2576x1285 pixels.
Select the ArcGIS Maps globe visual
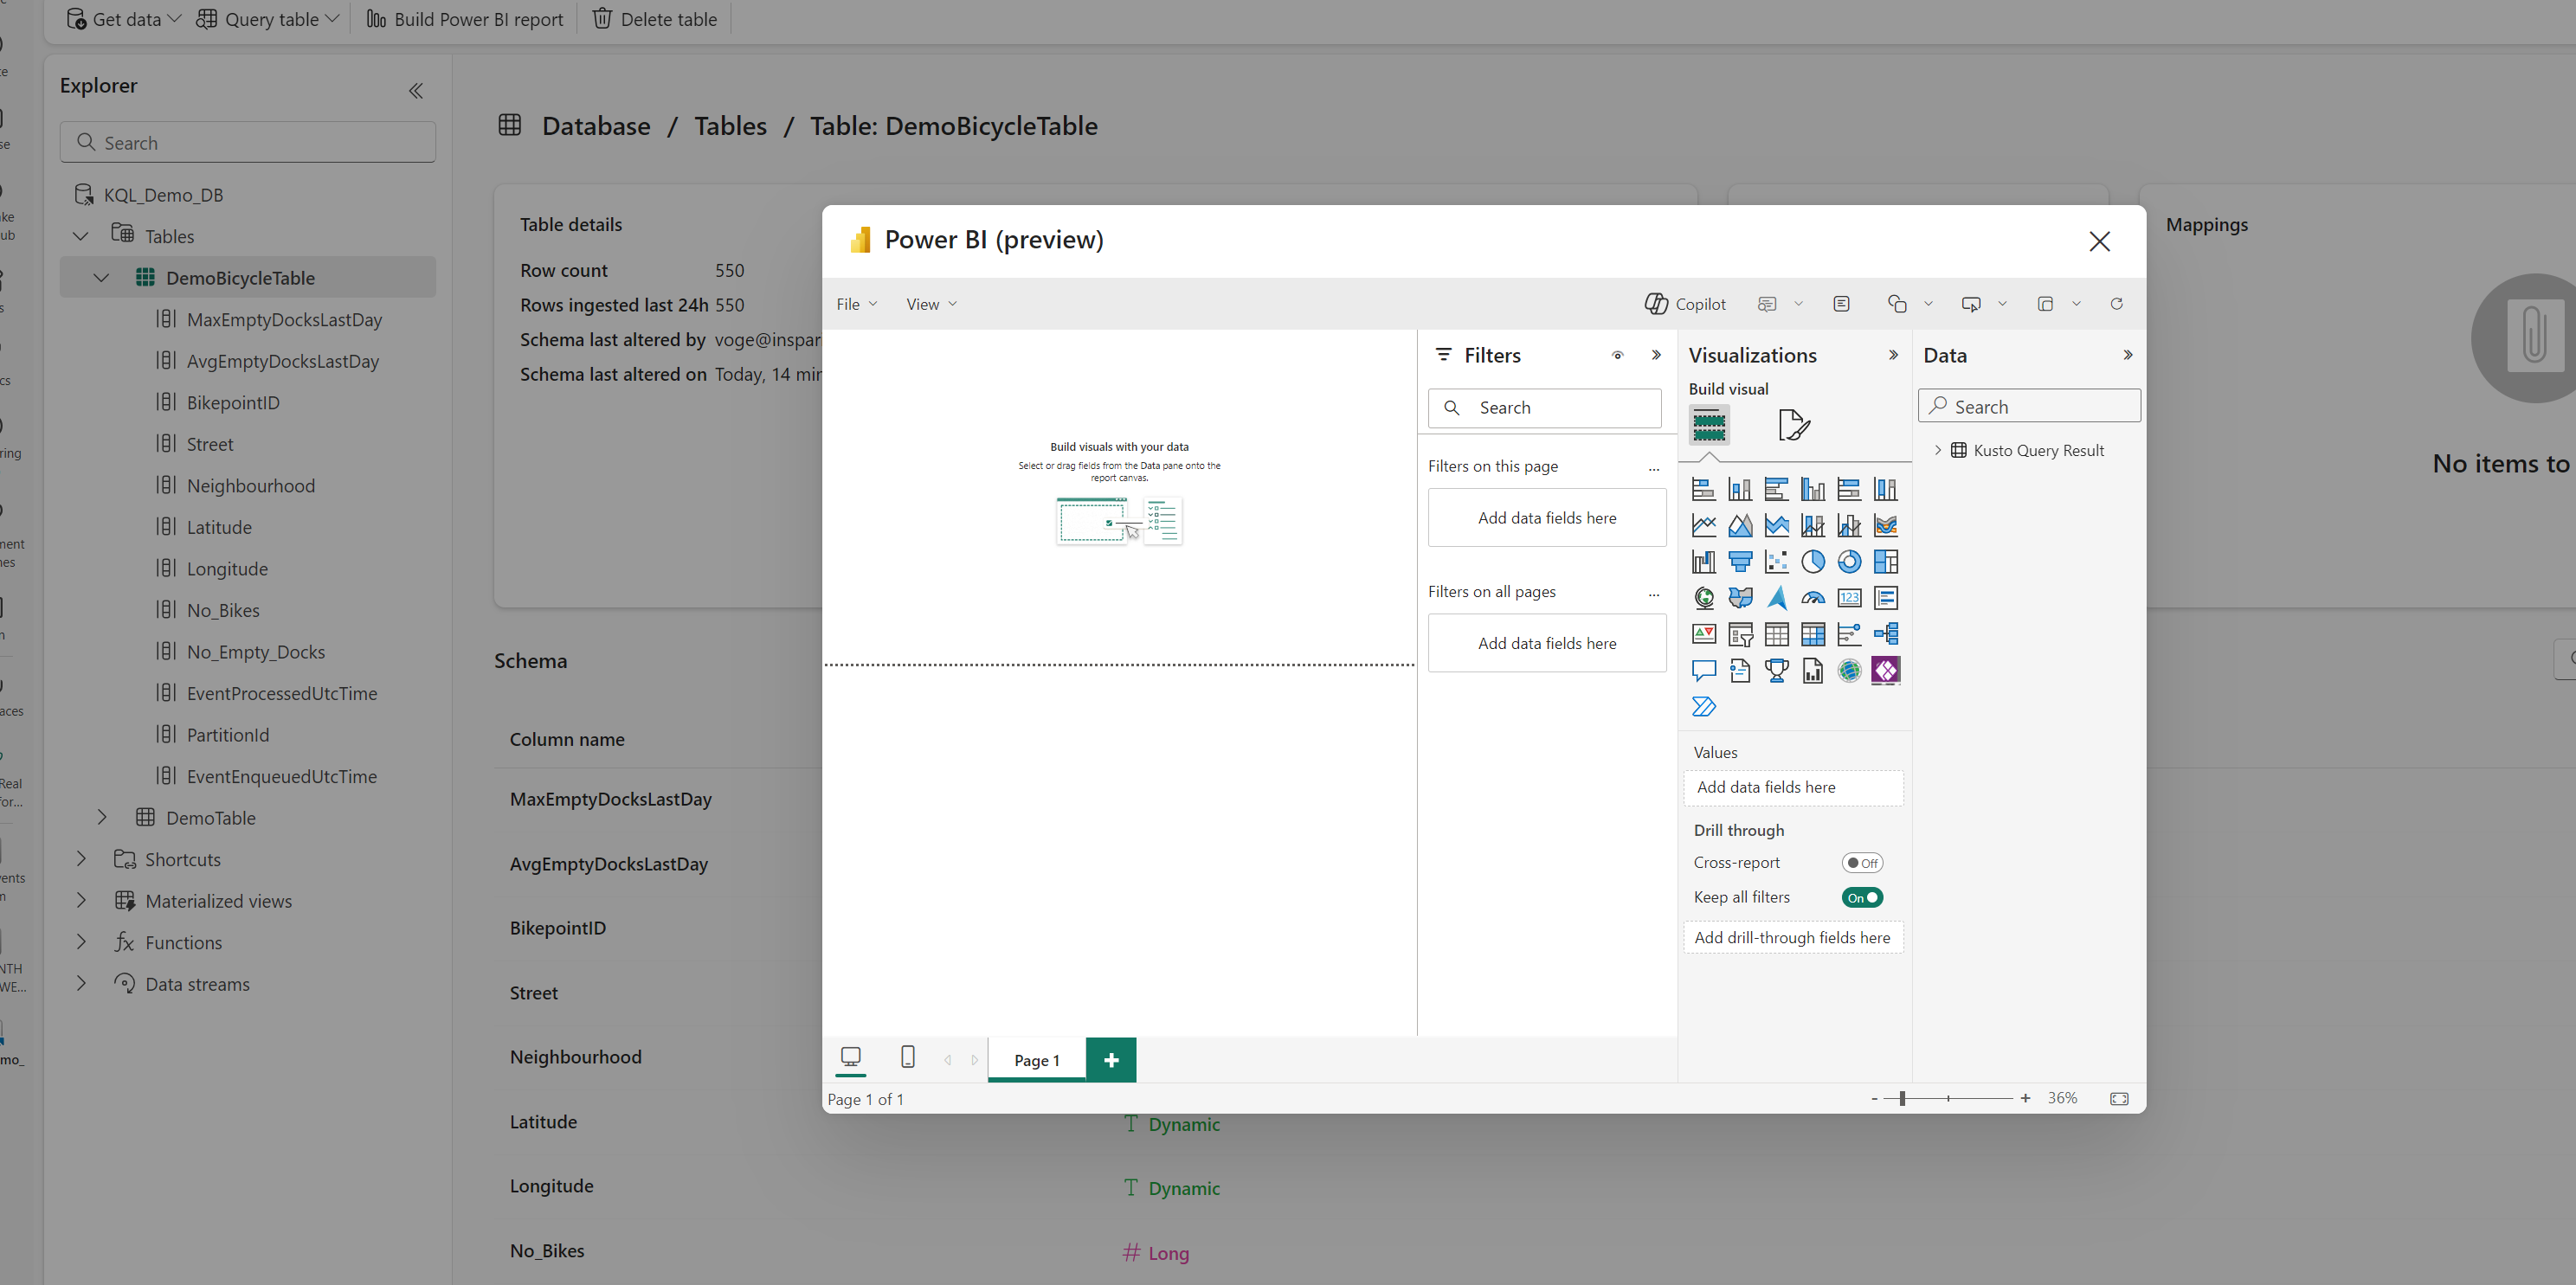coord(1849,671)
